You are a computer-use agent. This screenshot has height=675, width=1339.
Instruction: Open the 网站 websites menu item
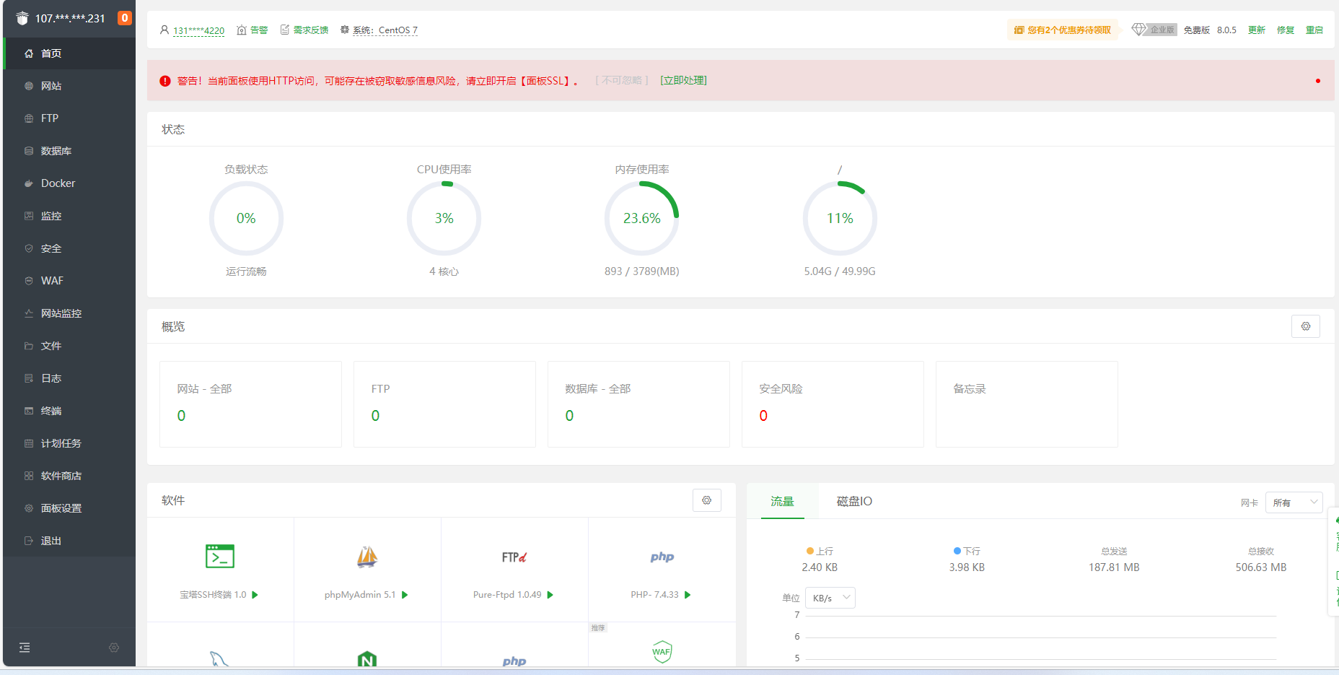[x=69, y=86]
